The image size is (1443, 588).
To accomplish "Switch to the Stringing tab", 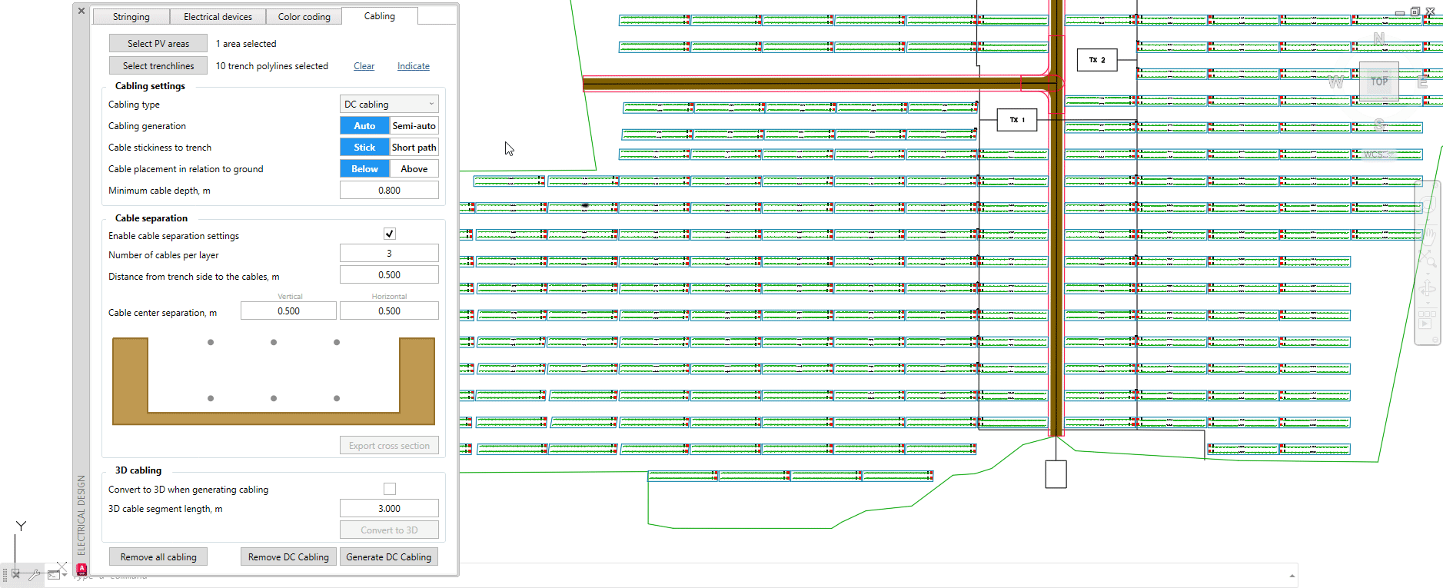I will [x=131, y=17].
